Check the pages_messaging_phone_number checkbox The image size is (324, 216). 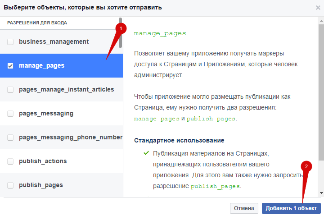pos(10,138)
